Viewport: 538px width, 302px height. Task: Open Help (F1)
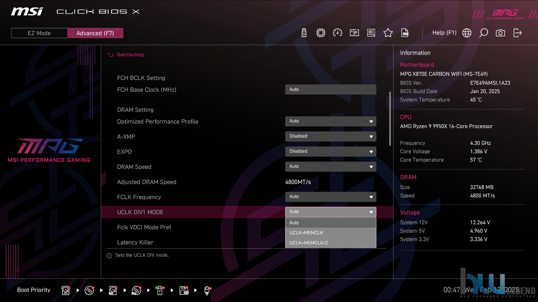(444, 33)
